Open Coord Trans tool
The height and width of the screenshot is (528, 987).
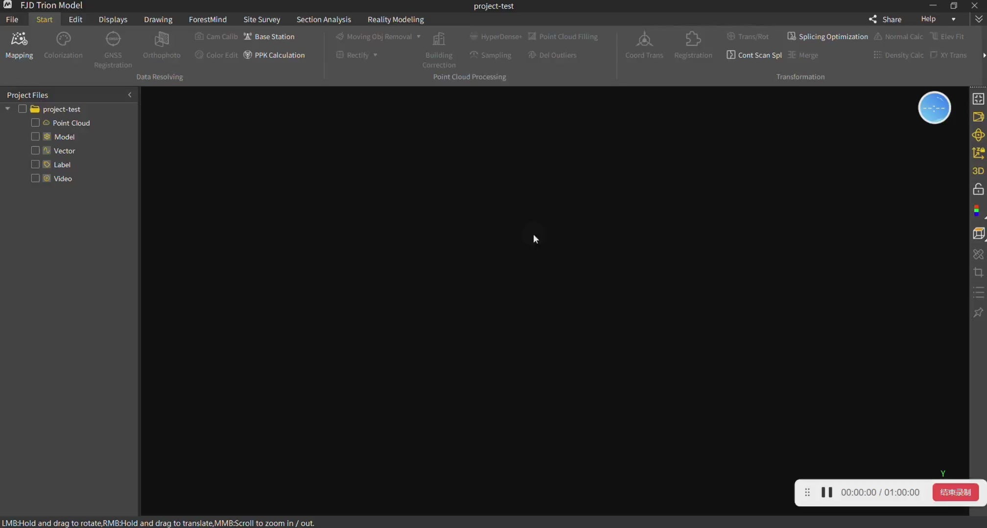click(644, 45)
